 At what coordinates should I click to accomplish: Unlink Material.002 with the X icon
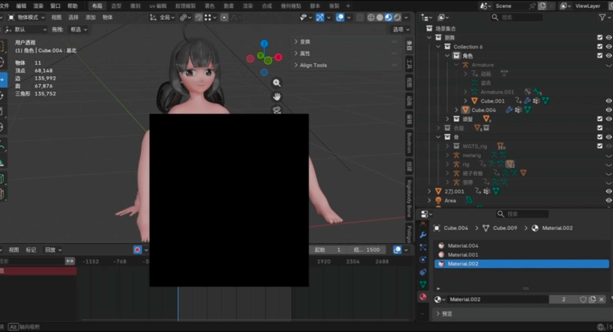click(x=601, y=299)
